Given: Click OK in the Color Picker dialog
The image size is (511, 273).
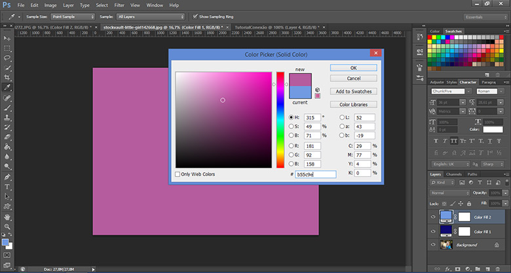Looking at the screenshot, I should click(x=353, y=67).
